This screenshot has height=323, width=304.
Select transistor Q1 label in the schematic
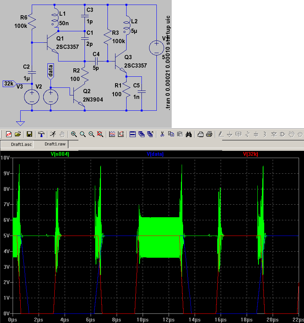(60, 39)
